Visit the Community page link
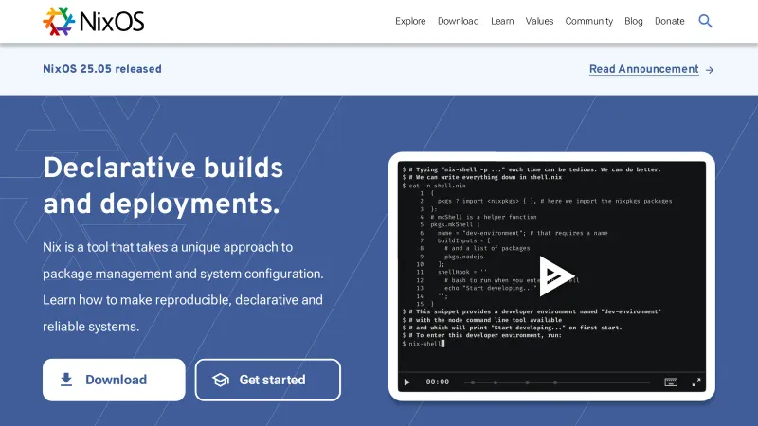The image size is (758, 426). [588, 21]
